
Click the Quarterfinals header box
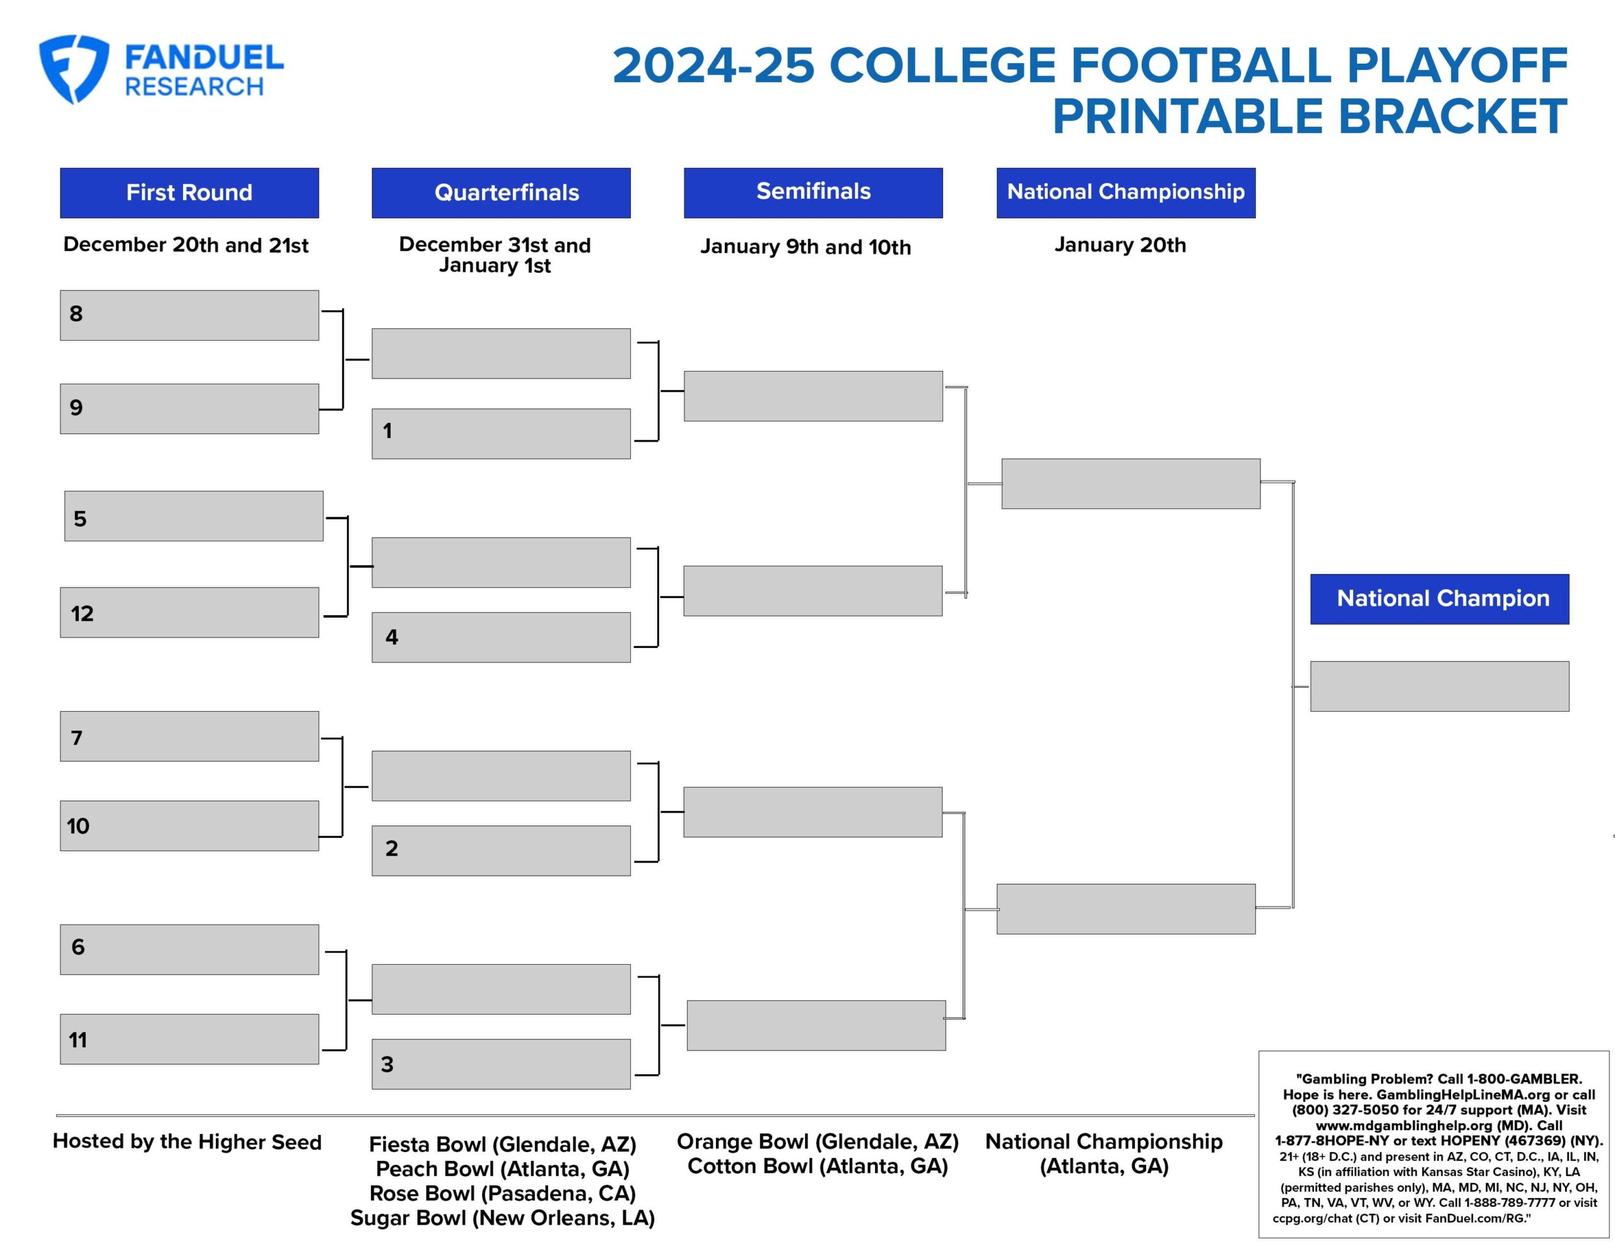[x=501, y=193]
